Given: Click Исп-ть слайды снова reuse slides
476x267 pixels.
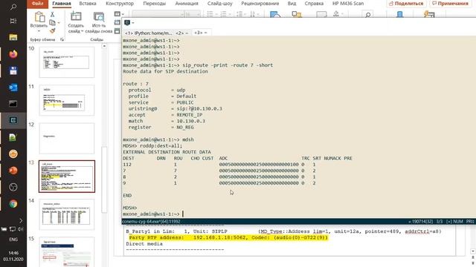Looking at the screenshot, I should pyautogui.click(x=99, y=23).
